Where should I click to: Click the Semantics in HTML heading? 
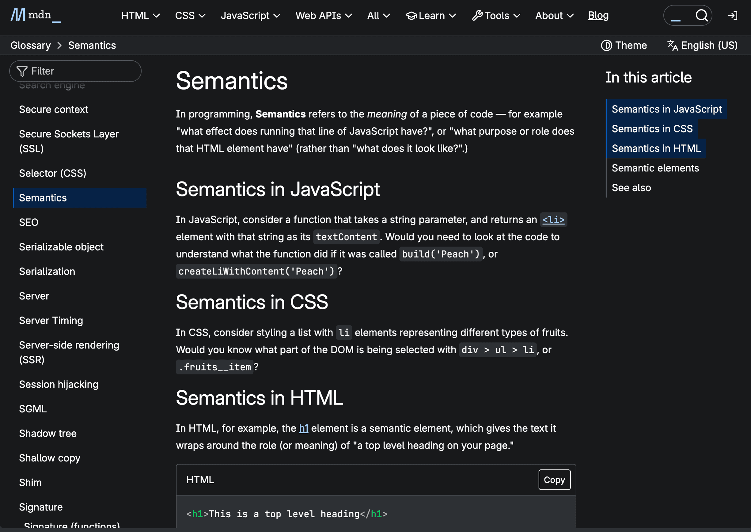click(259, 398)
